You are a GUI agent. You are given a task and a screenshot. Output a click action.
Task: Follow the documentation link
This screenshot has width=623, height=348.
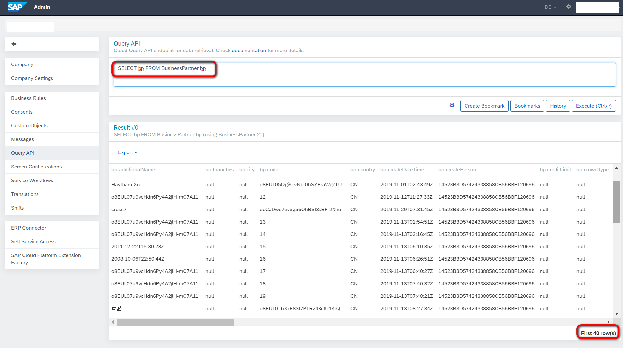point(249,51)
